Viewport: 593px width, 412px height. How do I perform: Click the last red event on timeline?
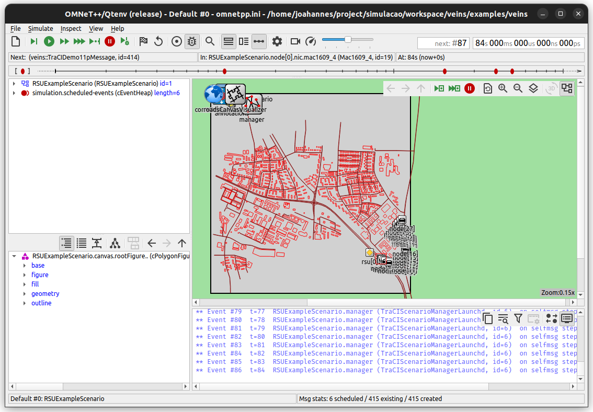click(x=512, y=71)
